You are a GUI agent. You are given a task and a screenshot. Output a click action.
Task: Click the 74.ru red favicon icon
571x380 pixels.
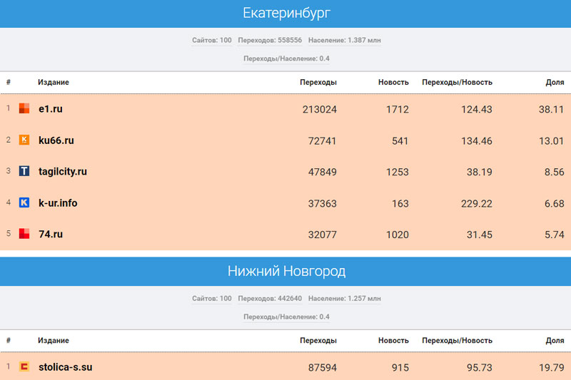click(x=24, y=234)
